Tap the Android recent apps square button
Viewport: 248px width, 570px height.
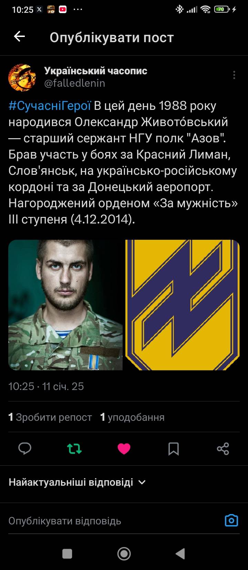coord(67,554)
